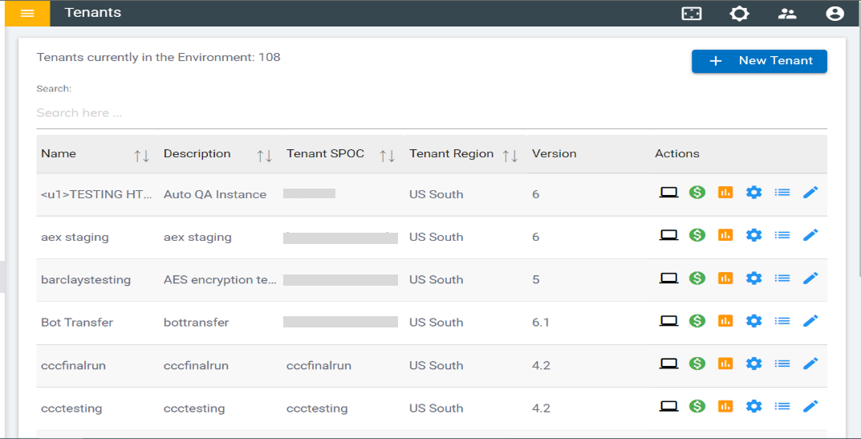Switch theme using the brightness icon
This screenshot has width=861, height=439.
click(739, 14)
